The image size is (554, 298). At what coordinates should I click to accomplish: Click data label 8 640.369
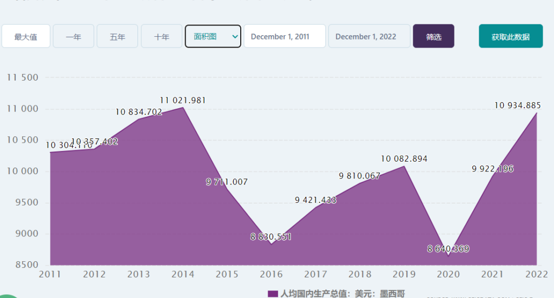(449, 249)
